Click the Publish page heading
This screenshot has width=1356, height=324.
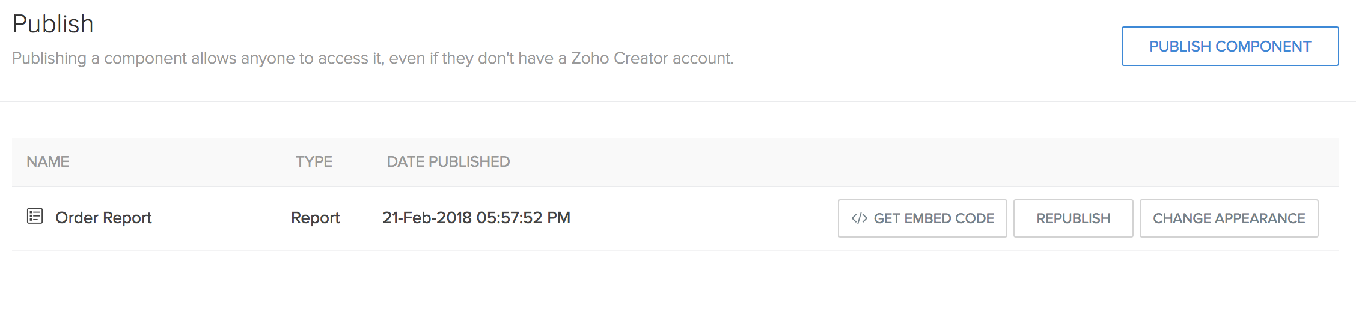(x=53, y=24)
